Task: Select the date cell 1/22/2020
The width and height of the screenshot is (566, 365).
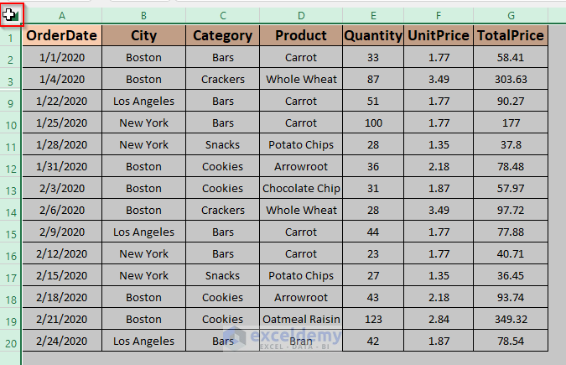Action: click(62, 102)
